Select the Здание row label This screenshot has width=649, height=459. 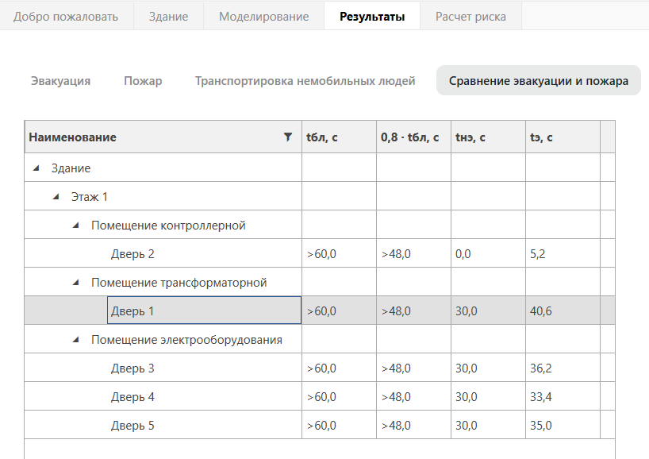click(71, 168)
